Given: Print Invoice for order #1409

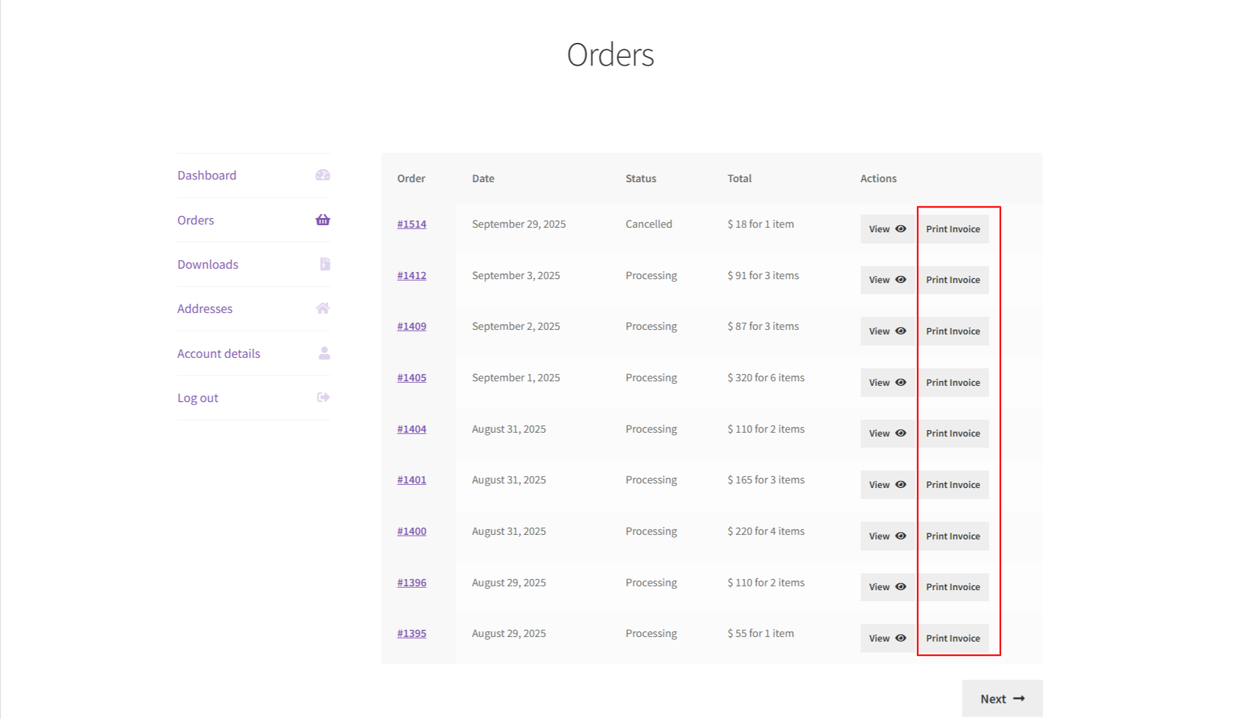Looking at the screenshot, I should click(953, 331).
